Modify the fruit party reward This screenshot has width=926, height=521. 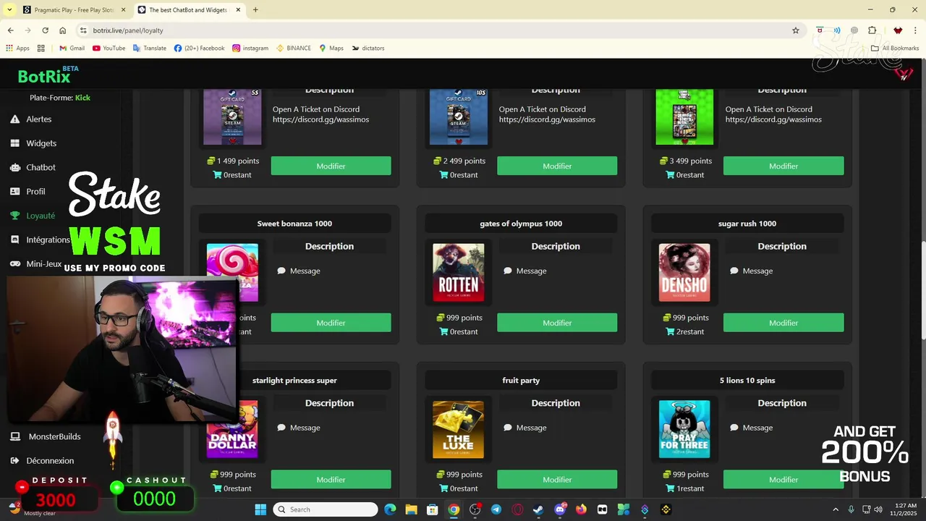pyautogui.click(x=557, y=479)
